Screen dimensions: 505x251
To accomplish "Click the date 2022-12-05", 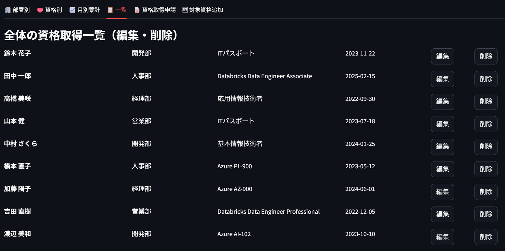I will [x=360, y=212].
